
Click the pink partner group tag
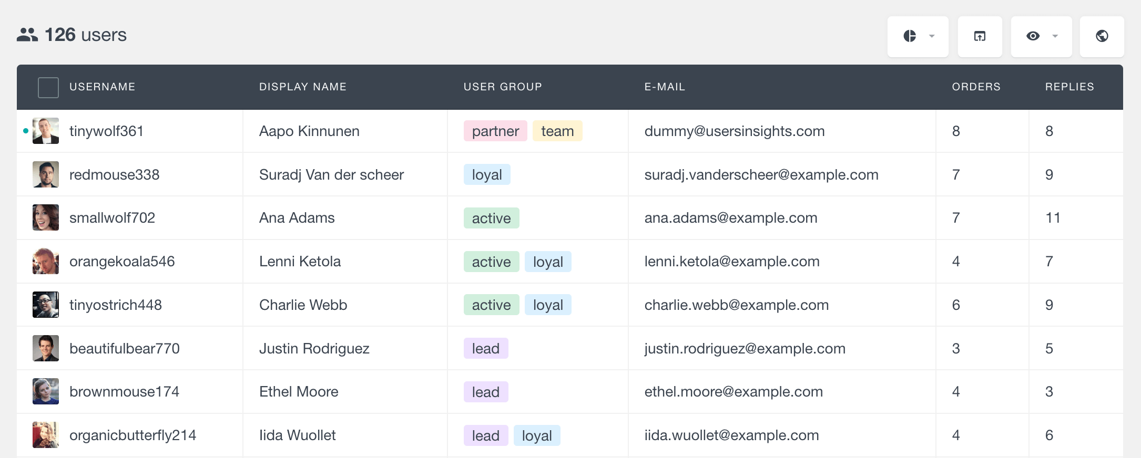pos(495,131)
